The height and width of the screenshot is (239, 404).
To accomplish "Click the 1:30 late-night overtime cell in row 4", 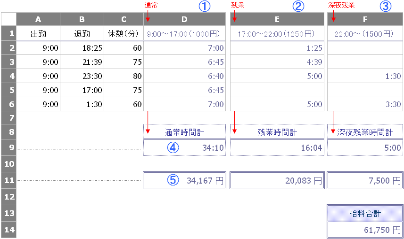I will point(365,76).
